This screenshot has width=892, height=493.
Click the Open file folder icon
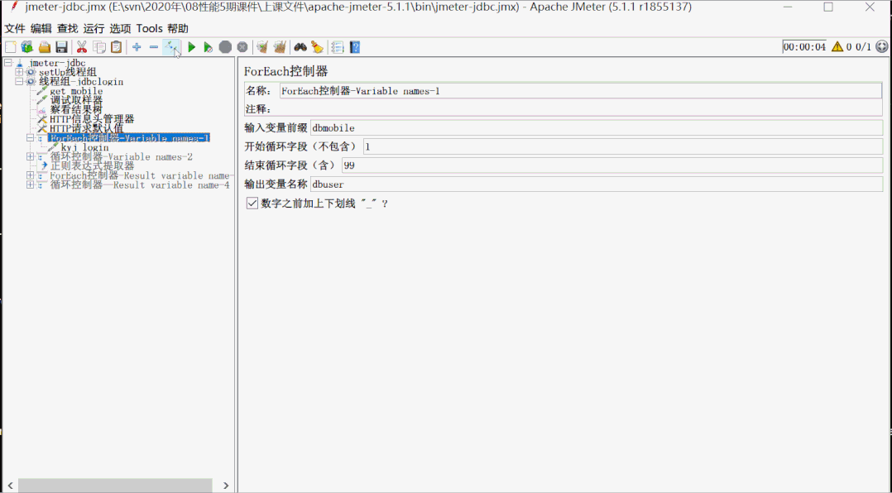click(45, 47)
